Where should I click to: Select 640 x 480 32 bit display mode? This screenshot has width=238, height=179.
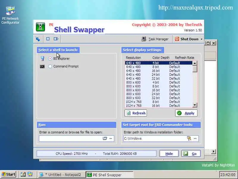point(159,78)
